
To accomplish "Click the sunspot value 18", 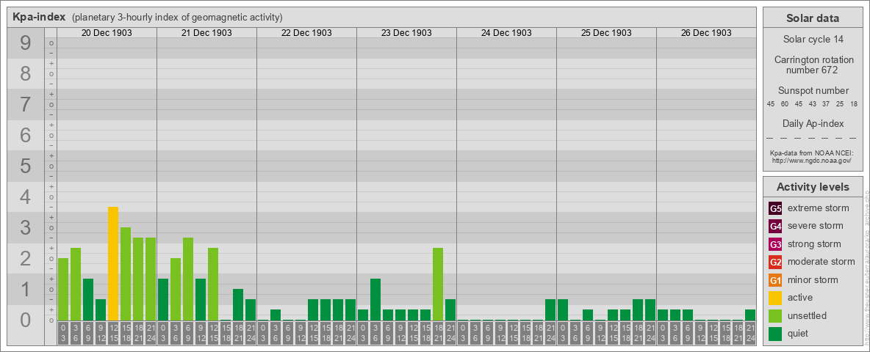I will [854, 104].
